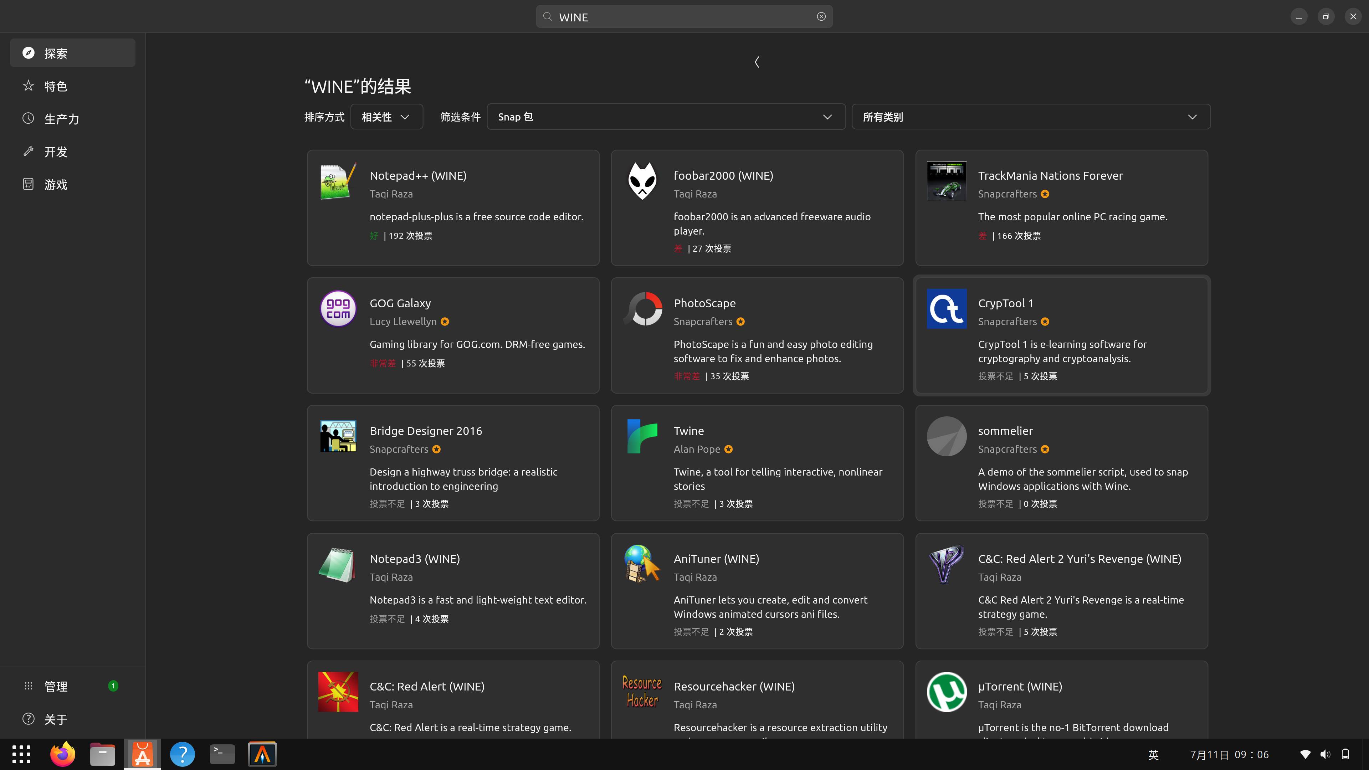Image resolution: width=1369 pixels, height=770 pixels.
Task: Select 开发 in the sidebar
Action: 73,152
